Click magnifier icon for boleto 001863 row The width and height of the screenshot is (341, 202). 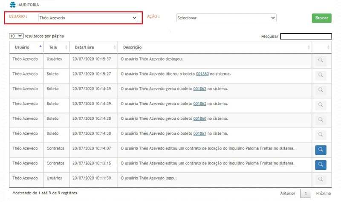(x=321, y=105)
